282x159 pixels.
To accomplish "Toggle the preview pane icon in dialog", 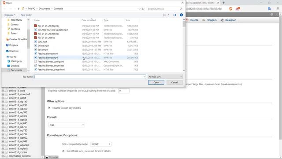I will [x=174, y=15].
